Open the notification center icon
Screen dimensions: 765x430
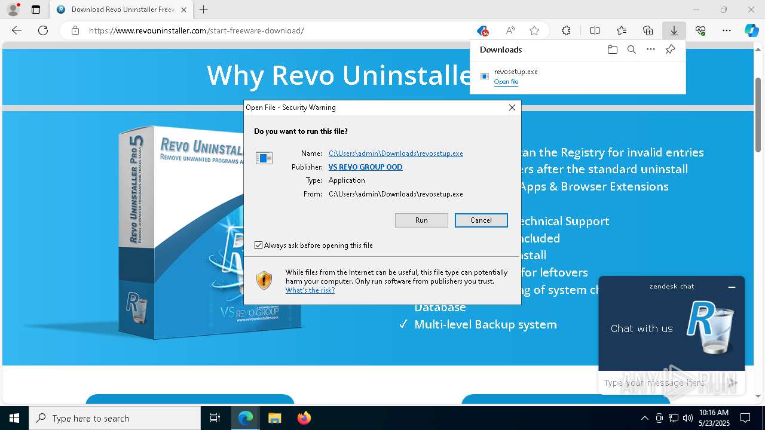pos(745,418)
